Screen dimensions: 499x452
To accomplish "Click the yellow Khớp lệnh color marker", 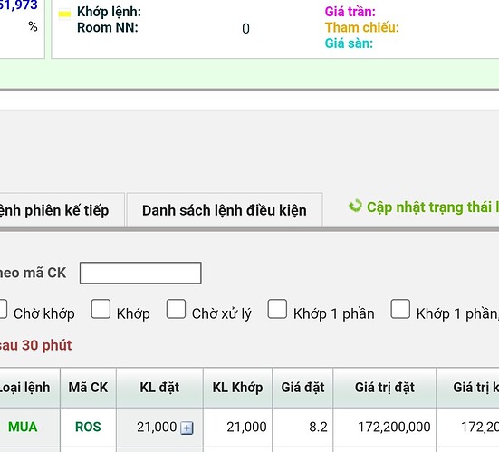I will click(x=64, y=14).
